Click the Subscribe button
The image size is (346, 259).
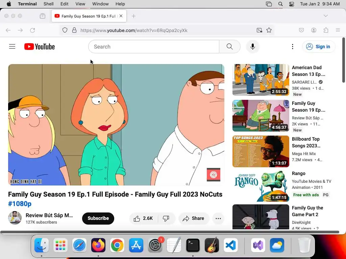coord(98,218)
